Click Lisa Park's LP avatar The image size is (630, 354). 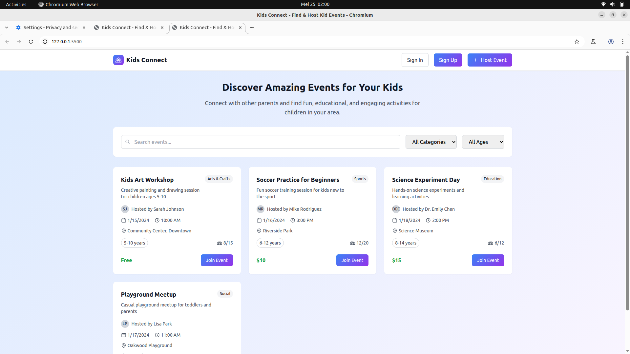tap(125, 324)
